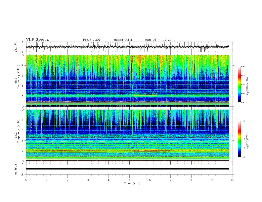Select the ch.1 colorbar "log(PSD)(V²/Hz)" label

[247, 86]
